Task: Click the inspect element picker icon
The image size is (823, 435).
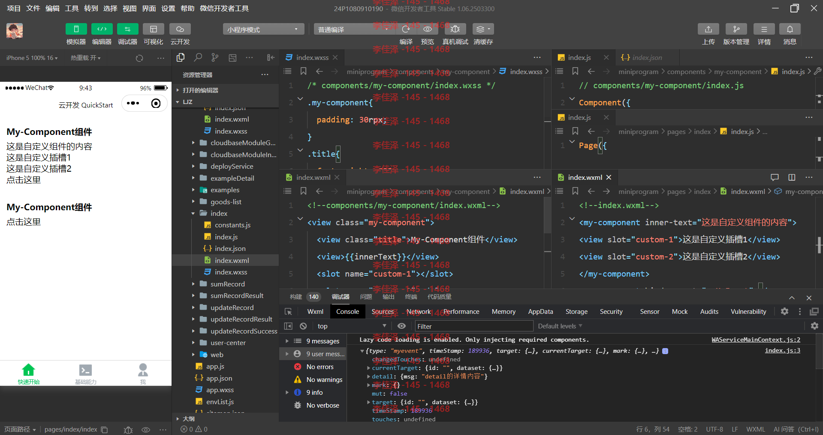Action: click(x=288, y=312)
